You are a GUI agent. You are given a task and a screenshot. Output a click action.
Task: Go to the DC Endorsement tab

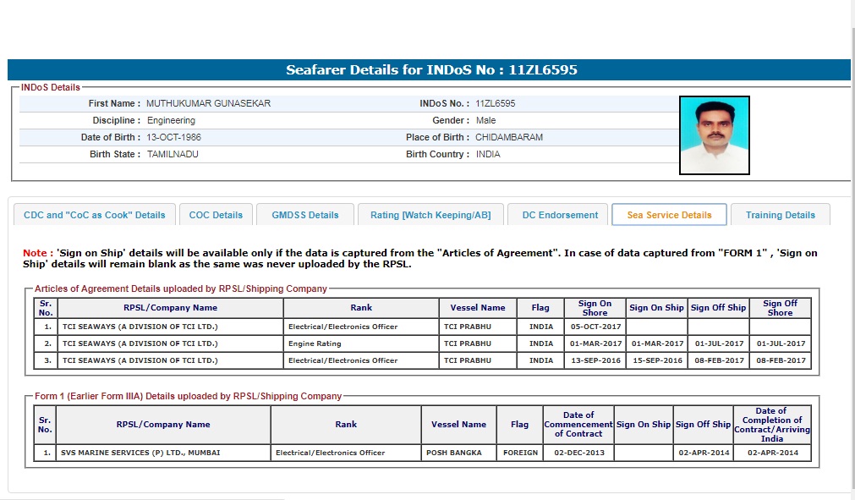click(x=560, y=215)
